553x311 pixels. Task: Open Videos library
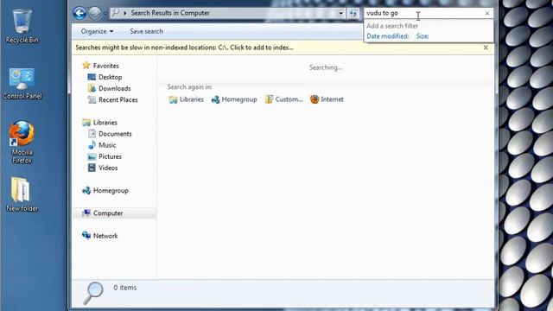[108, 168]
